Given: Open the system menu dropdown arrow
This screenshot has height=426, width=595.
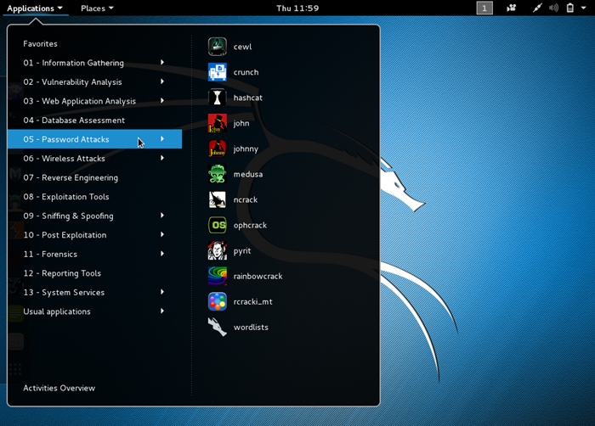Looking at the screenshot, I should click(583, 8).
